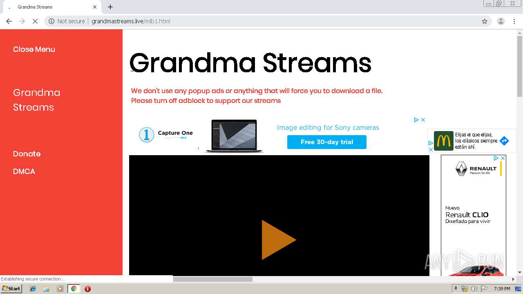Click the 7:39 PM taskbar clock

click(502, 289)
